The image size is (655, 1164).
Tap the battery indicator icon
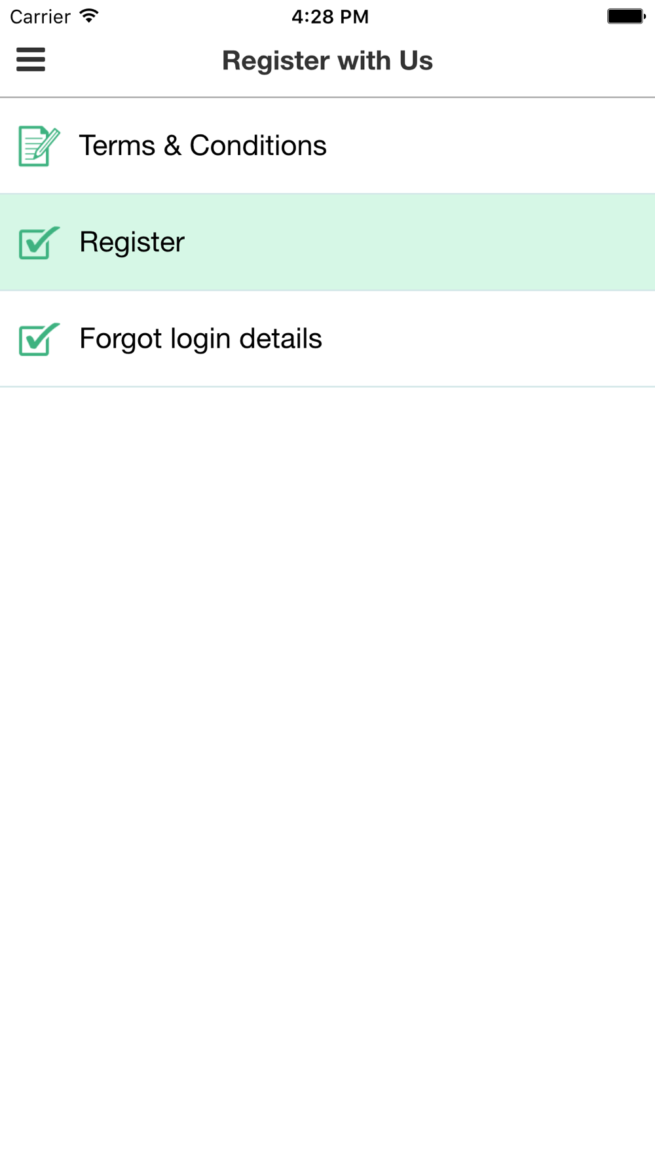(626, 16)
